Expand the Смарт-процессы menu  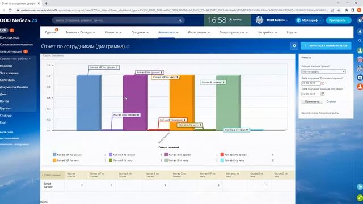pos(233,32)
